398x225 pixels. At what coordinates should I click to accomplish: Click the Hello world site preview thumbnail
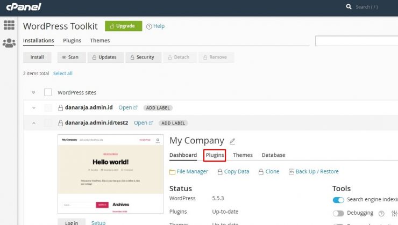click(x=110, y=174)
